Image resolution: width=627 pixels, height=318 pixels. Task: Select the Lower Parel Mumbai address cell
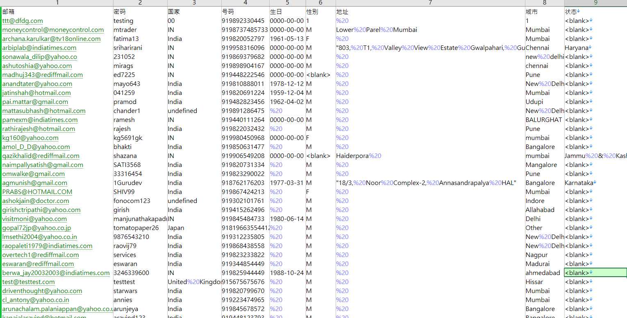pyautogui.click(x=430, y=29)
